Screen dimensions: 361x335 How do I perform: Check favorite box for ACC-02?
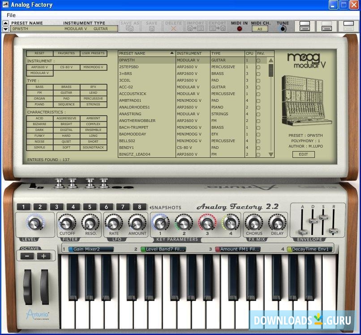click(258, 87)
